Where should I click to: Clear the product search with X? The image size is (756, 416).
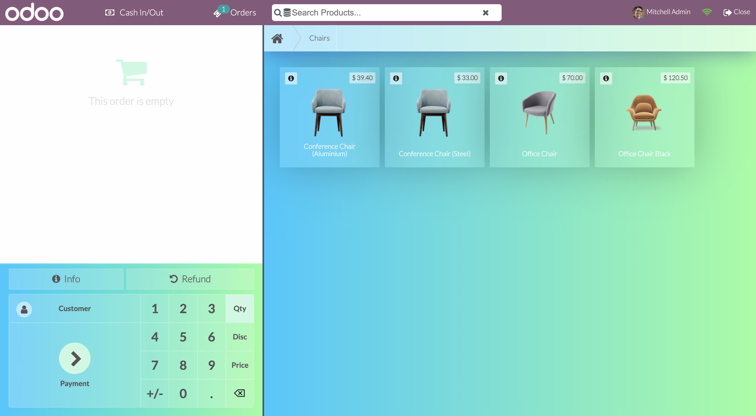tap(486, 13)
